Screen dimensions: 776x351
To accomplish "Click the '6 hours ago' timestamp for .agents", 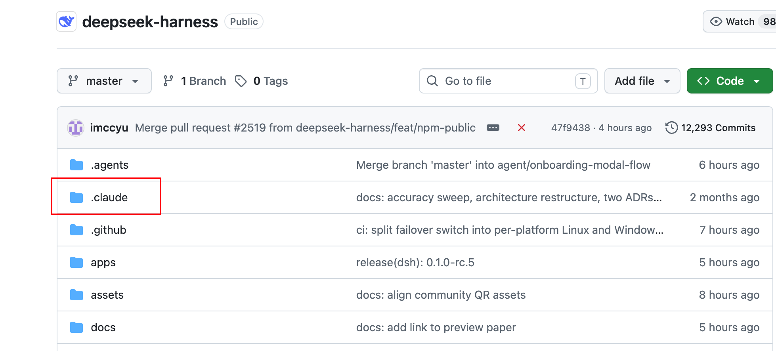I will (729, 165).
